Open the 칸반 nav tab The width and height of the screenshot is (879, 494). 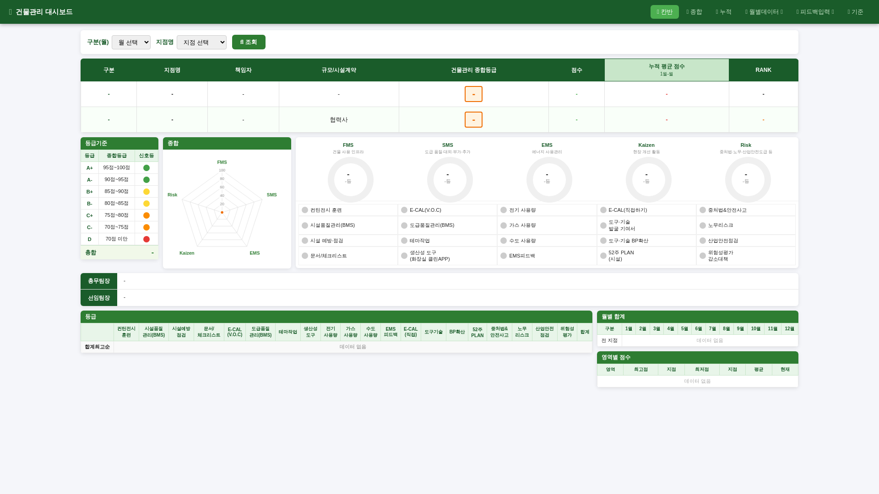point(664,12)
